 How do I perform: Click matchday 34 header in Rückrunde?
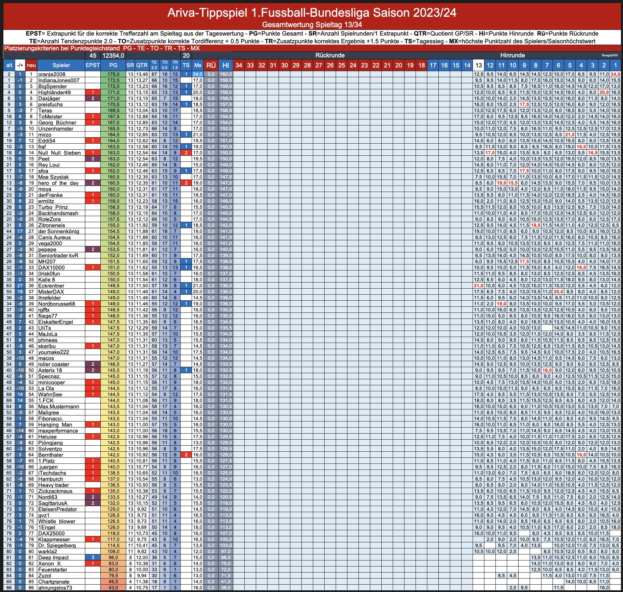(239, 65)
